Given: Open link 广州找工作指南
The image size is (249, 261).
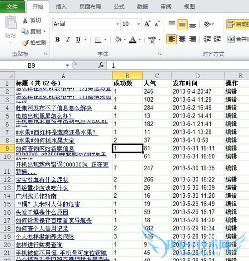Looking at the screenshot, I should click(36, 196).
